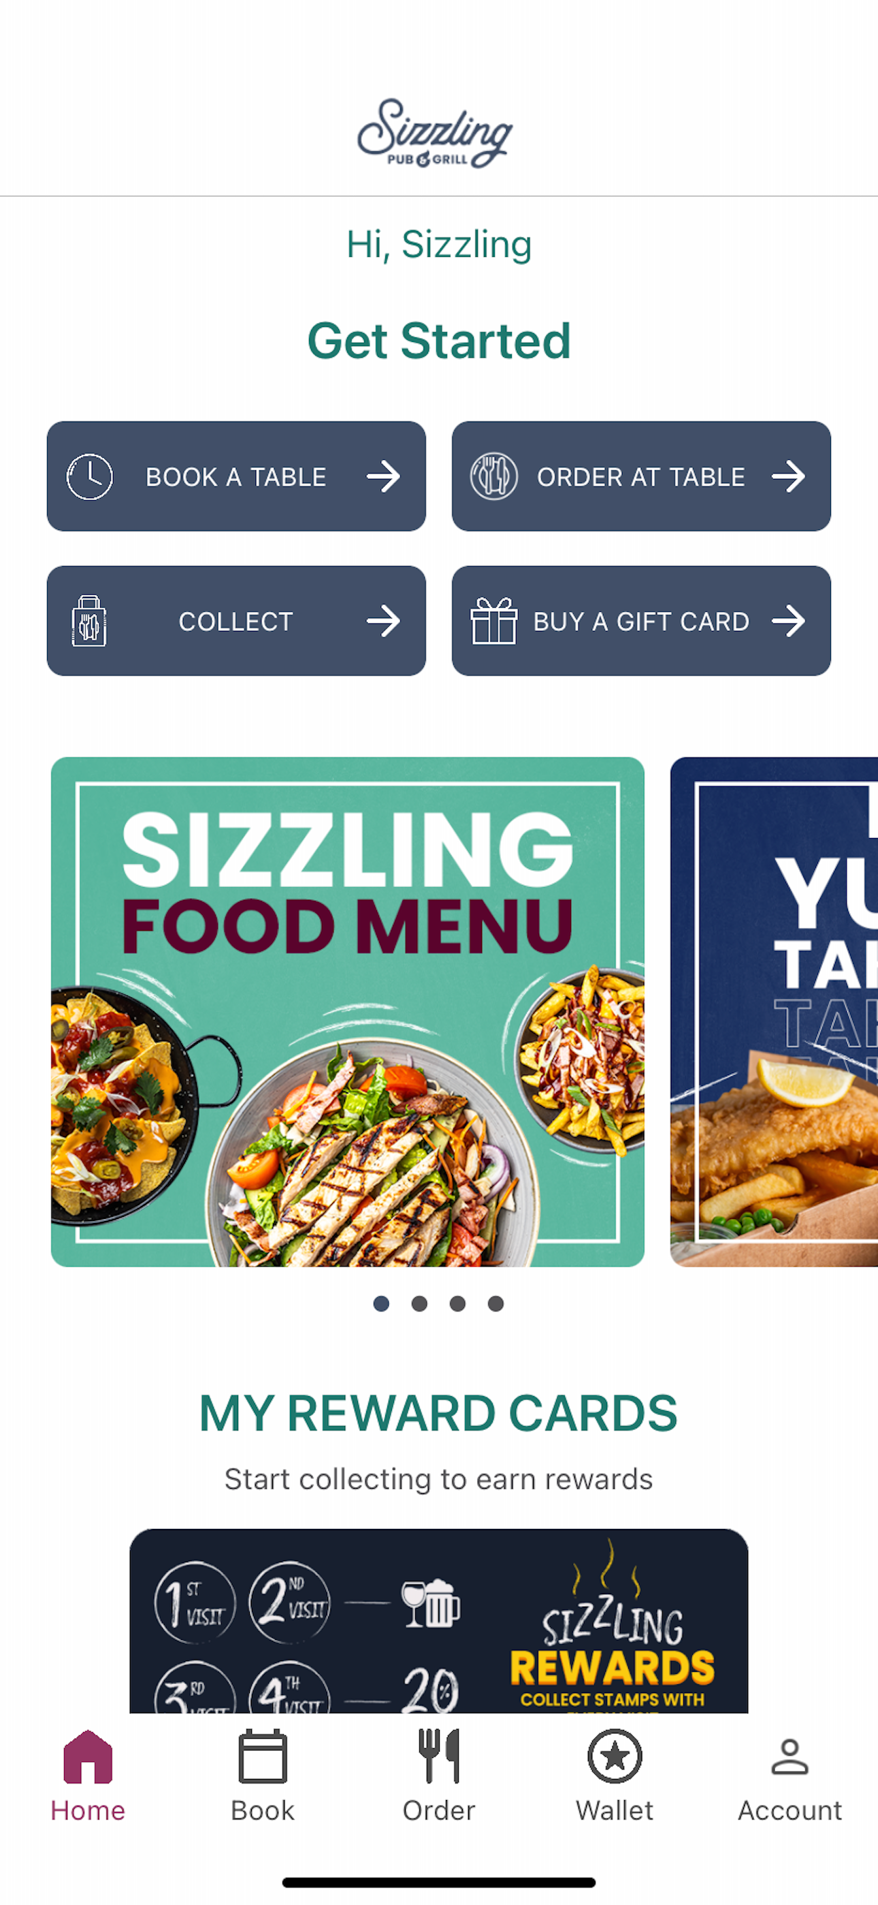Tap the takeaway bag icon on Collect
The image size is (878, 1905).
pos(89,621)
